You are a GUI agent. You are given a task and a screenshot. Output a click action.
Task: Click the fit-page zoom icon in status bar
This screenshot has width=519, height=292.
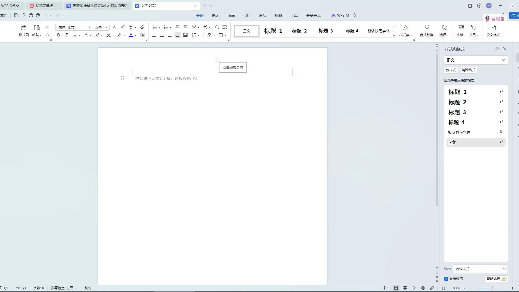click(x=443, y=288)
